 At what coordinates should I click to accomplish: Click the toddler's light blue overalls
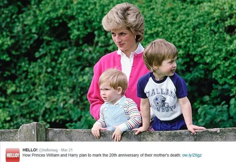pyautogui.click(x=115, y=115)
